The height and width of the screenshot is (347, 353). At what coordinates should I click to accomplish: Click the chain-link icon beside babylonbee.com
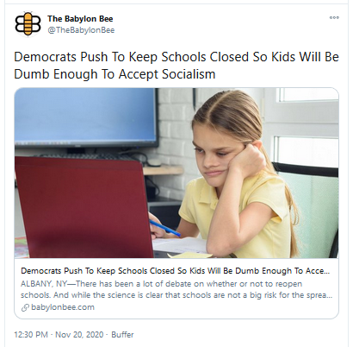tap(25, 307)
